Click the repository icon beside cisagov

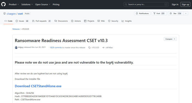pyautogui.click(x=5, y=14)
